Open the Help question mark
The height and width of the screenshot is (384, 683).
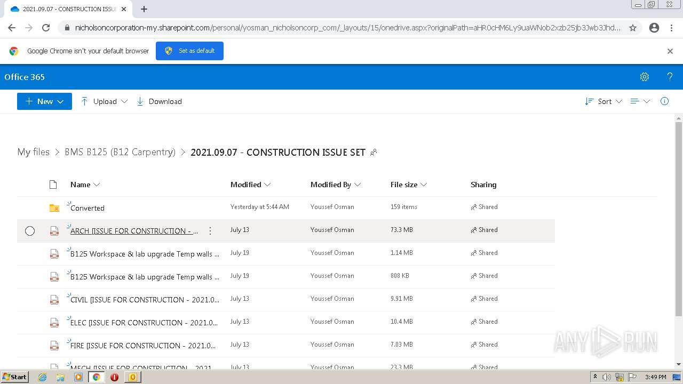pos(670,77)
